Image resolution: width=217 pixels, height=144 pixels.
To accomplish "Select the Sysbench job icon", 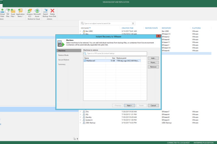I will 84,120.
